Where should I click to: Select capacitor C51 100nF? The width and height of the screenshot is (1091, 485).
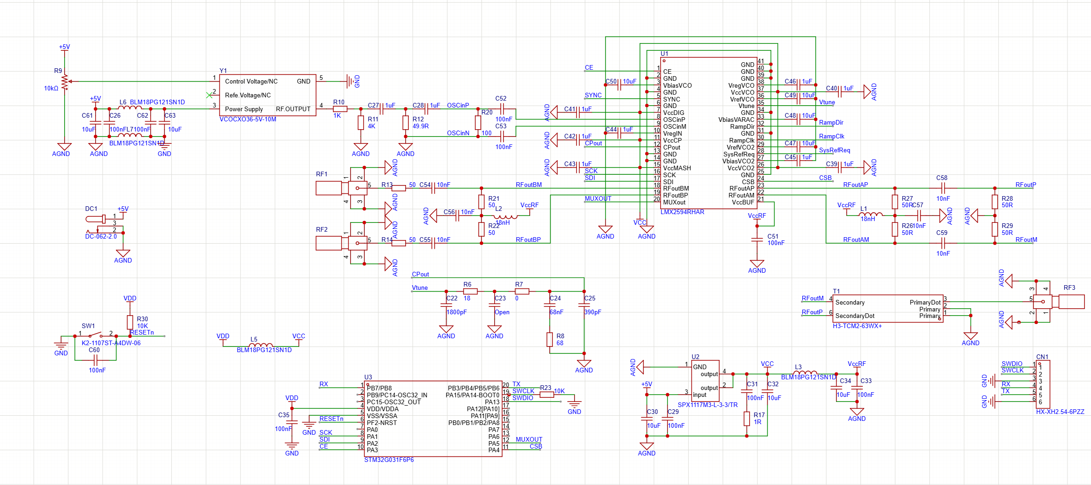[x=757, y=240]
